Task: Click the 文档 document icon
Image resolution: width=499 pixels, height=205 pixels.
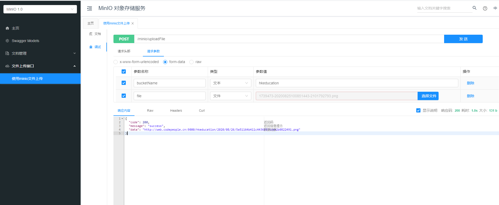Action: (91, 34)
